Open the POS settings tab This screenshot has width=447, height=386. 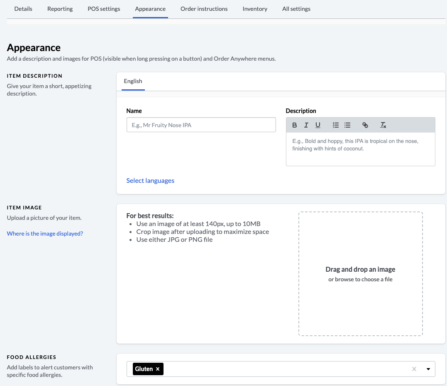tap(104, 9)
